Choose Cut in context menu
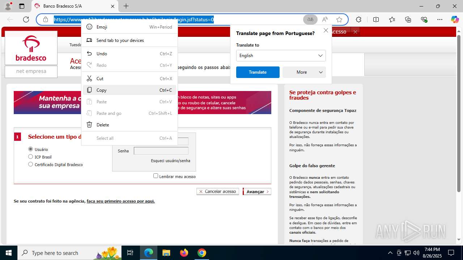This screenshot has width=463, height=260. 129,79
